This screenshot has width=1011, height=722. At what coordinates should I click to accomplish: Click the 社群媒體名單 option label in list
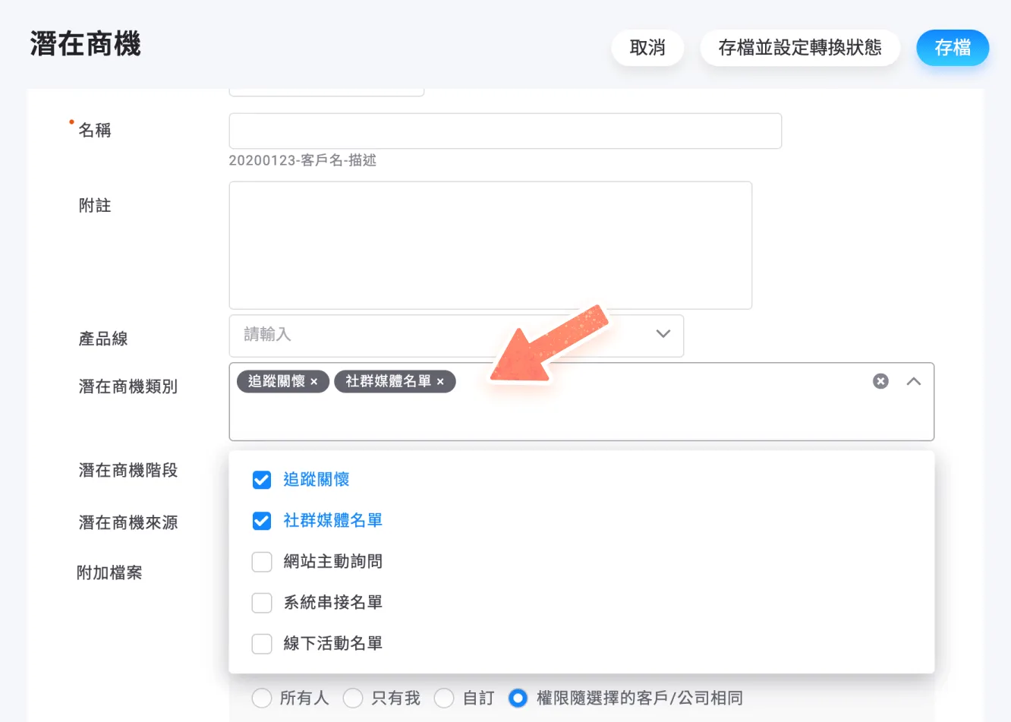[x=333, y=521]
